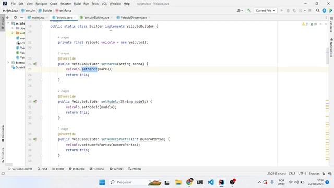The height and width of the screenshot is (188, 334).
Task: Open project tool window settings gear
Action: pos(15,17)
